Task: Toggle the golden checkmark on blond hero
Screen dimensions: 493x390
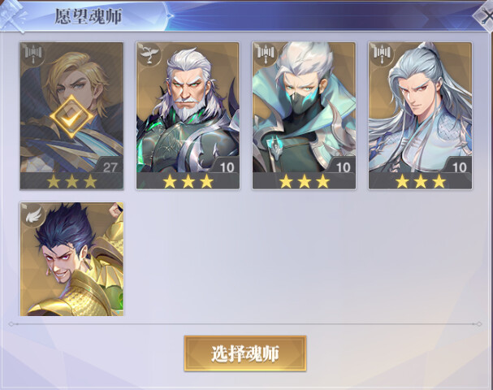Action: (71, 117)
